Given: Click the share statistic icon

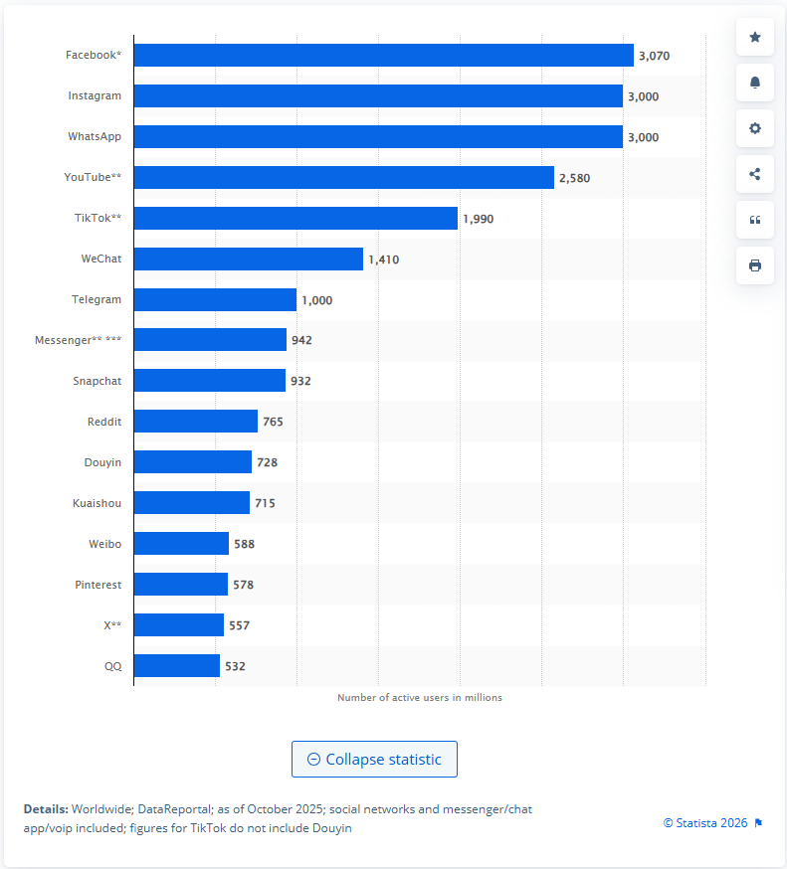Looking at the screenshot, I should (754, 174).
